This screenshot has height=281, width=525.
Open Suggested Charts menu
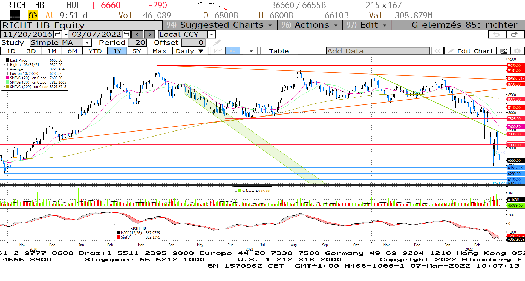(x=219, y=25)
